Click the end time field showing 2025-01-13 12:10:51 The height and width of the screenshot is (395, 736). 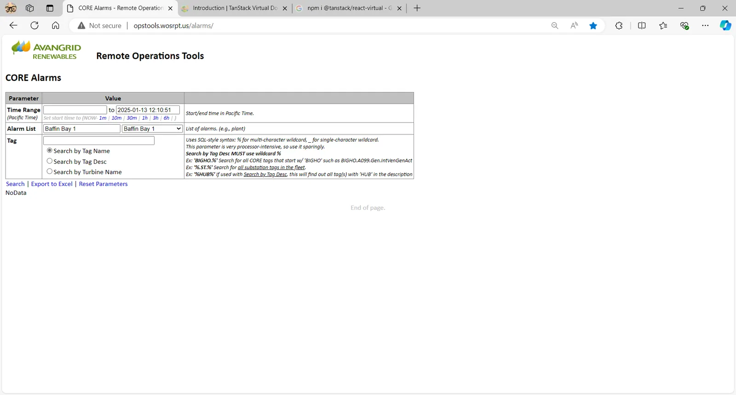[148, 110]
